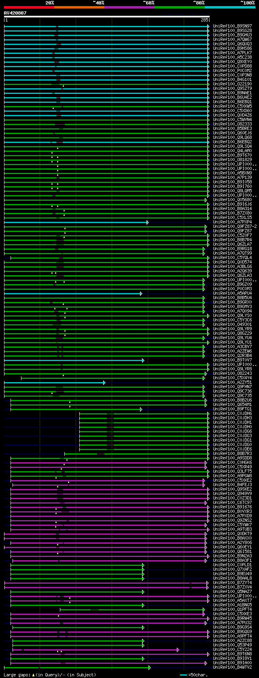Click label UniRef100_A2ZY51
This screenshot has height=678, width=259.
point(232,383)
